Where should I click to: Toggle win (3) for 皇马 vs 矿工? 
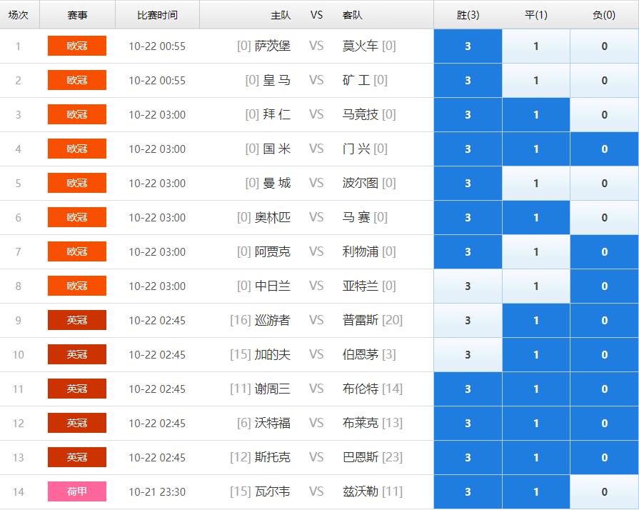click(468, 80)
